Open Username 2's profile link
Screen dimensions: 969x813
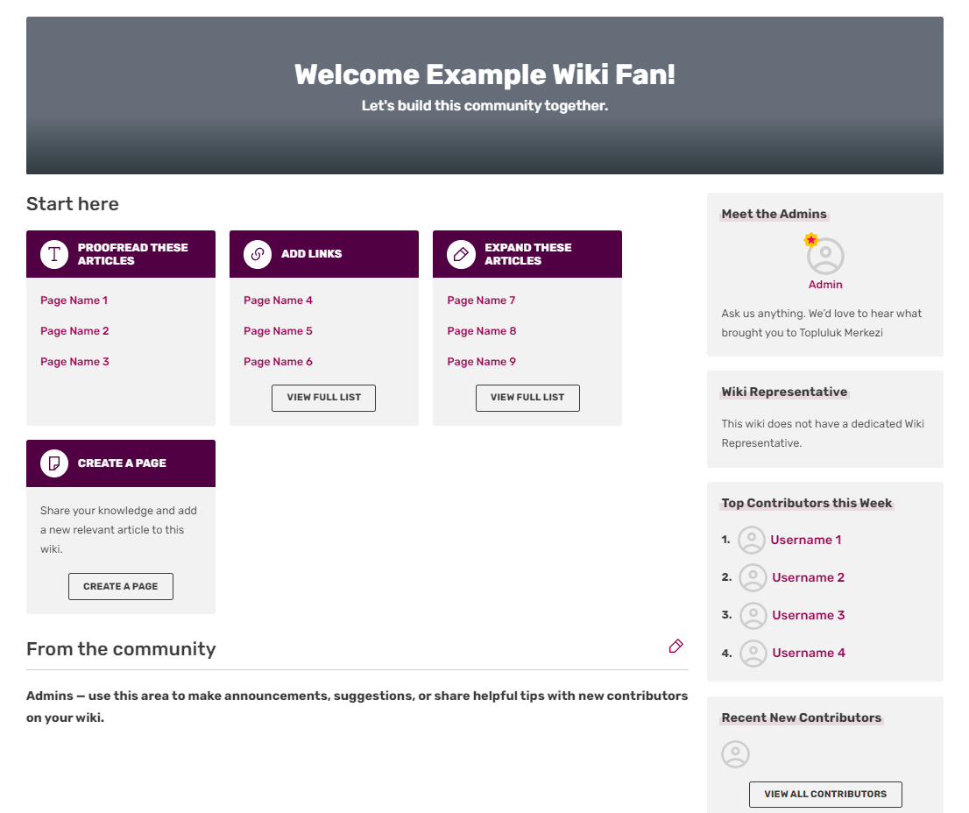tap(808, 577)
